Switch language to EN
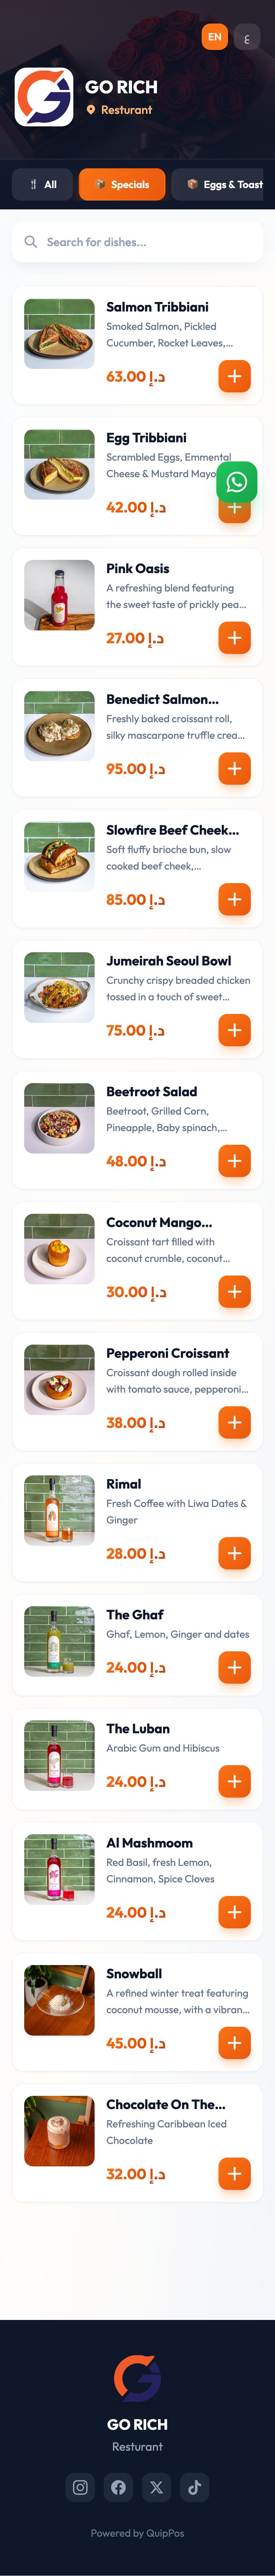Viewport: 275px width, 2576px height. (x=214, y=37)
